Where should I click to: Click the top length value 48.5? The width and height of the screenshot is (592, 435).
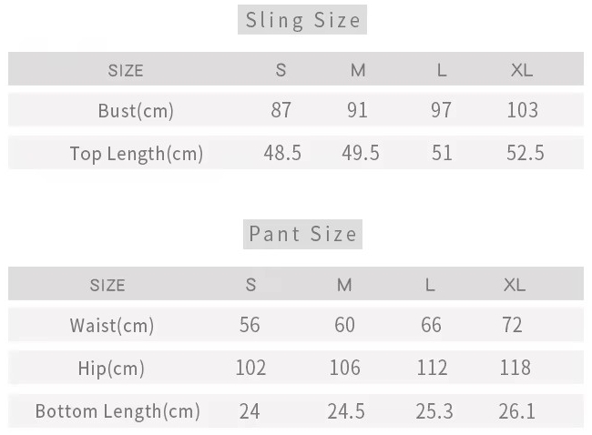pos(282,153)
